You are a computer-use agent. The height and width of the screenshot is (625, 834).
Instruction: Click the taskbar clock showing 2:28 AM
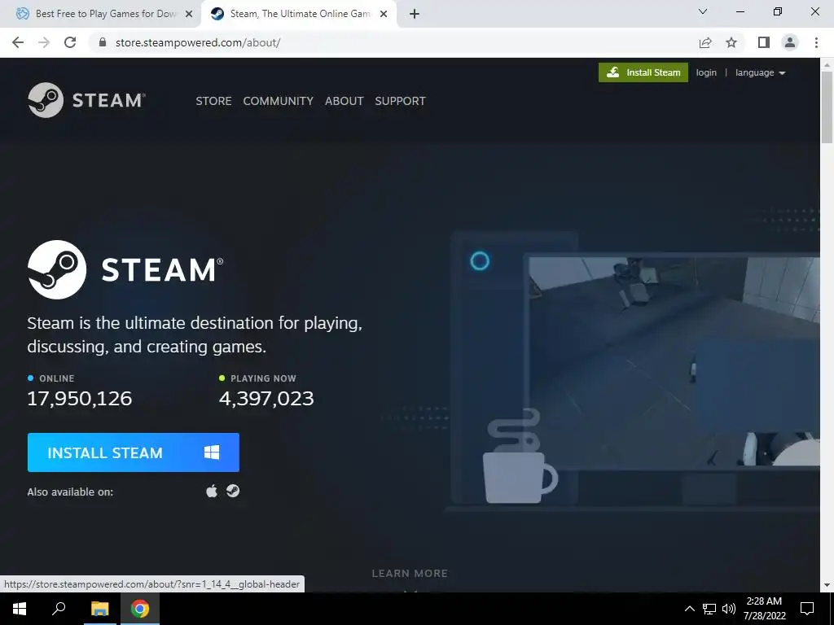pyautogui.click(x=764, y=609)
